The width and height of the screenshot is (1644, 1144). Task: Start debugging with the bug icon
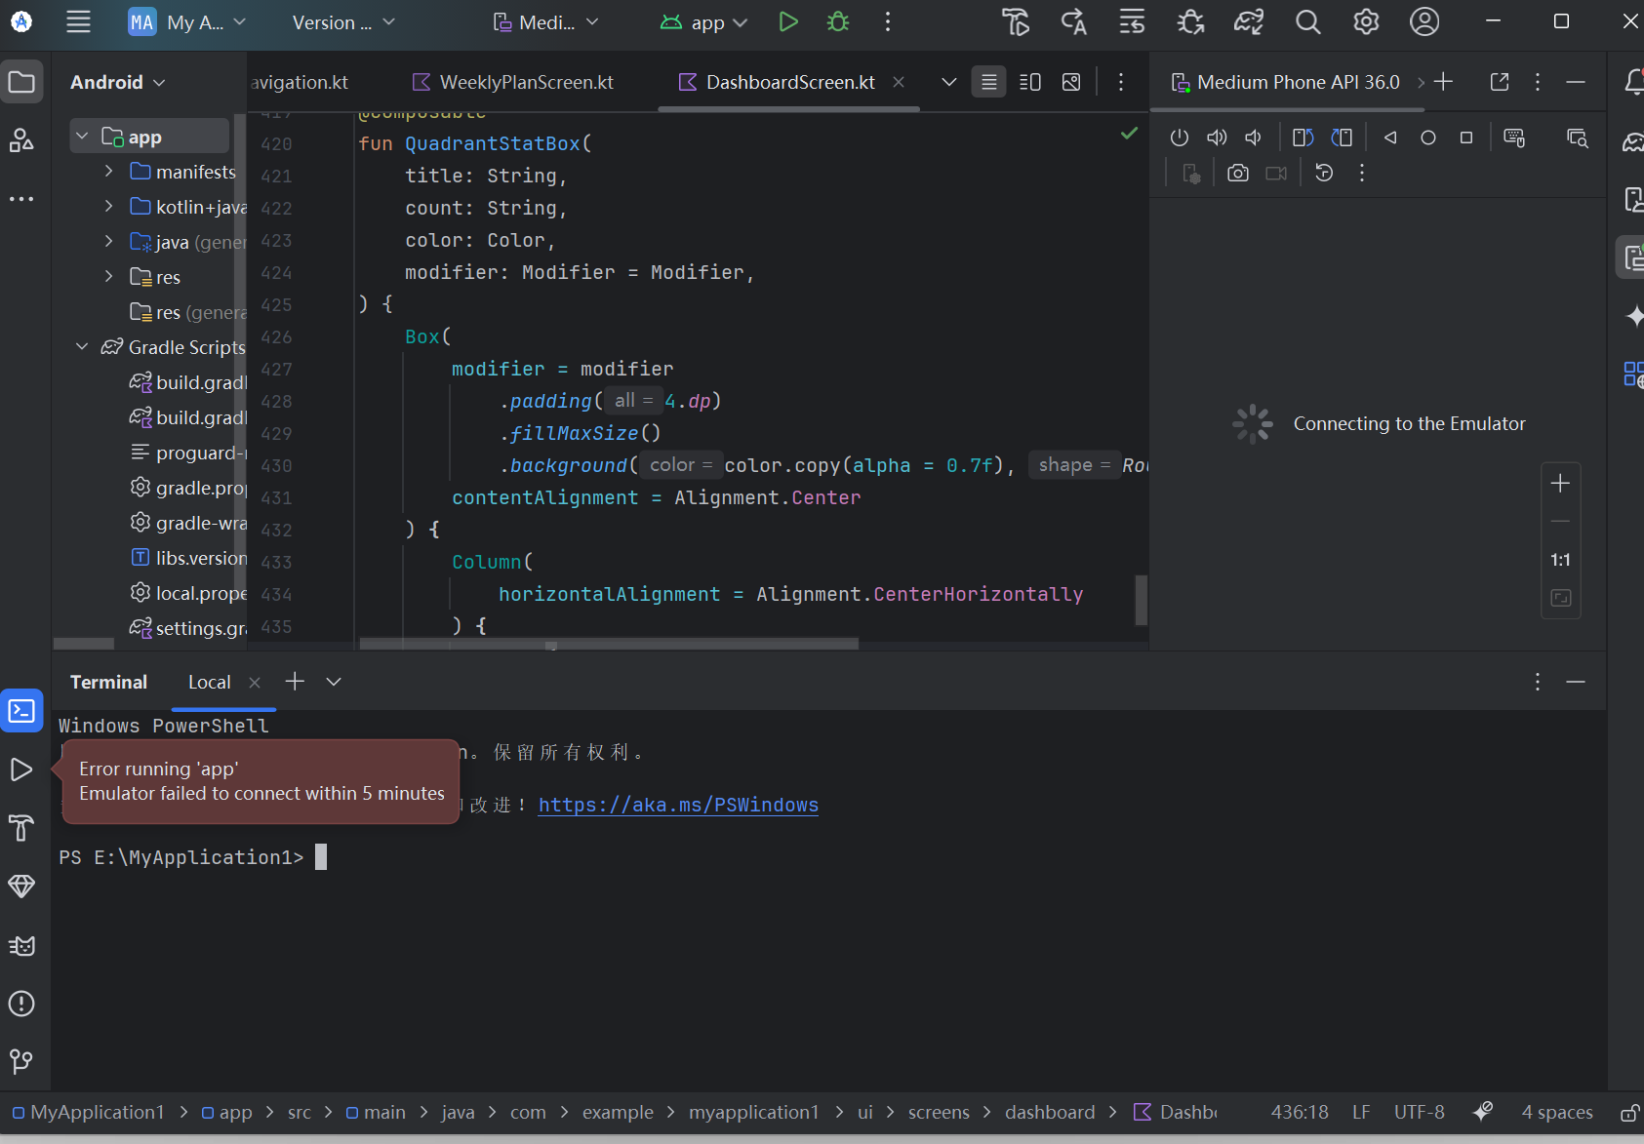pyautogui.click(x=838, y=21)
